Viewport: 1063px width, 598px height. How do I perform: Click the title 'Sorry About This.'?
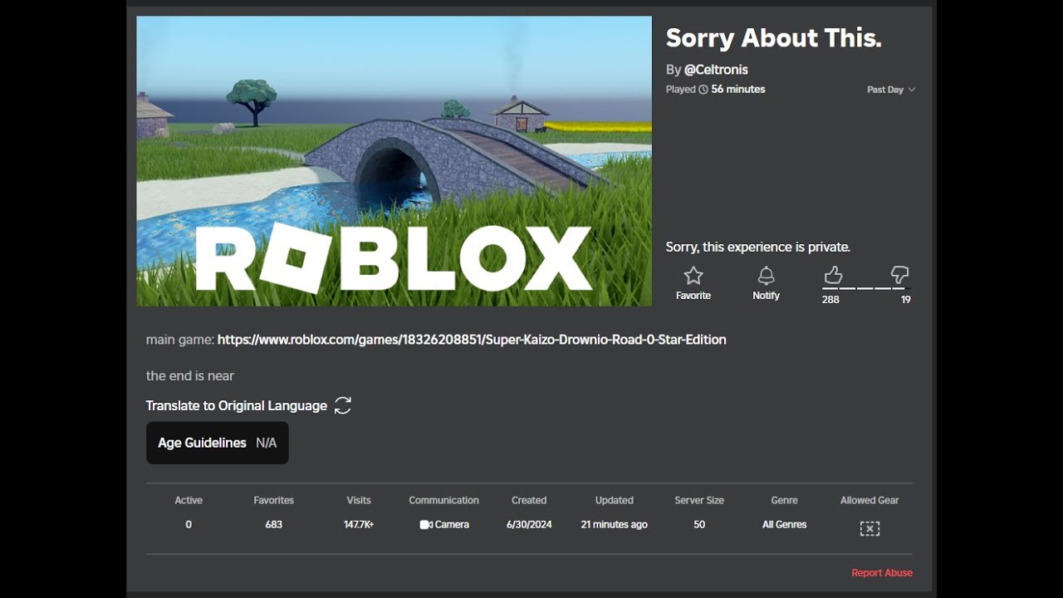(773, 37)
